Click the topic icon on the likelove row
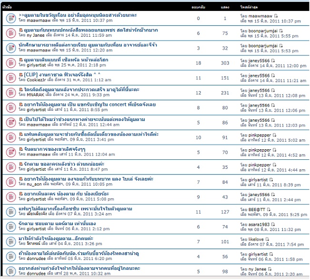This screenshot has height=280, width=310. click(11, 241)
